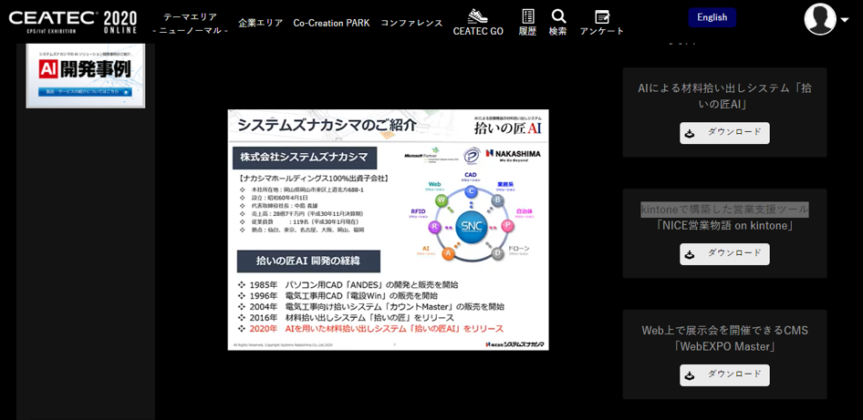This screenshot has height=420, width=863.
Task: Click the title Web上で展示会を開催できるCMS
Action: [724, 331]
